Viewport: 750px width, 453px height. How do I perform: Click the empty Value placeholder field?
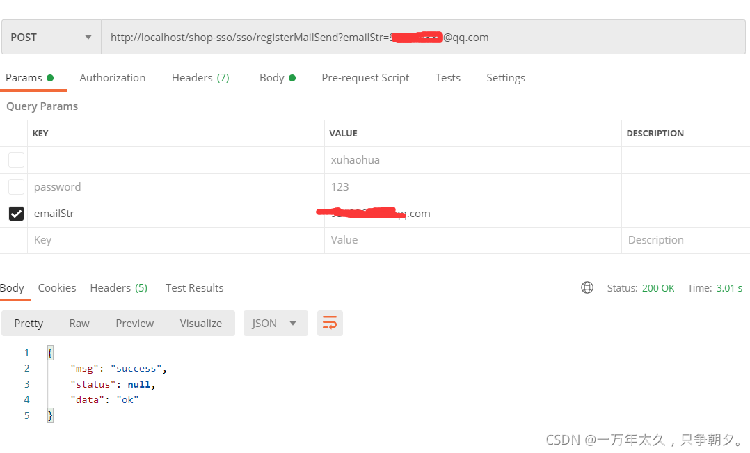point(472,240)
